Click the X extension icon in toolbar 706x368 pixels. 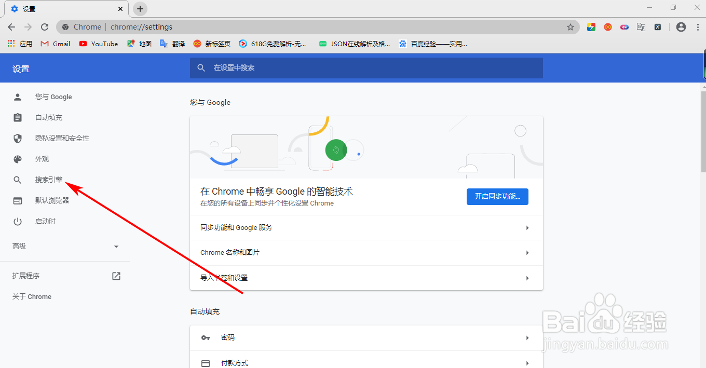click(658, 26)
